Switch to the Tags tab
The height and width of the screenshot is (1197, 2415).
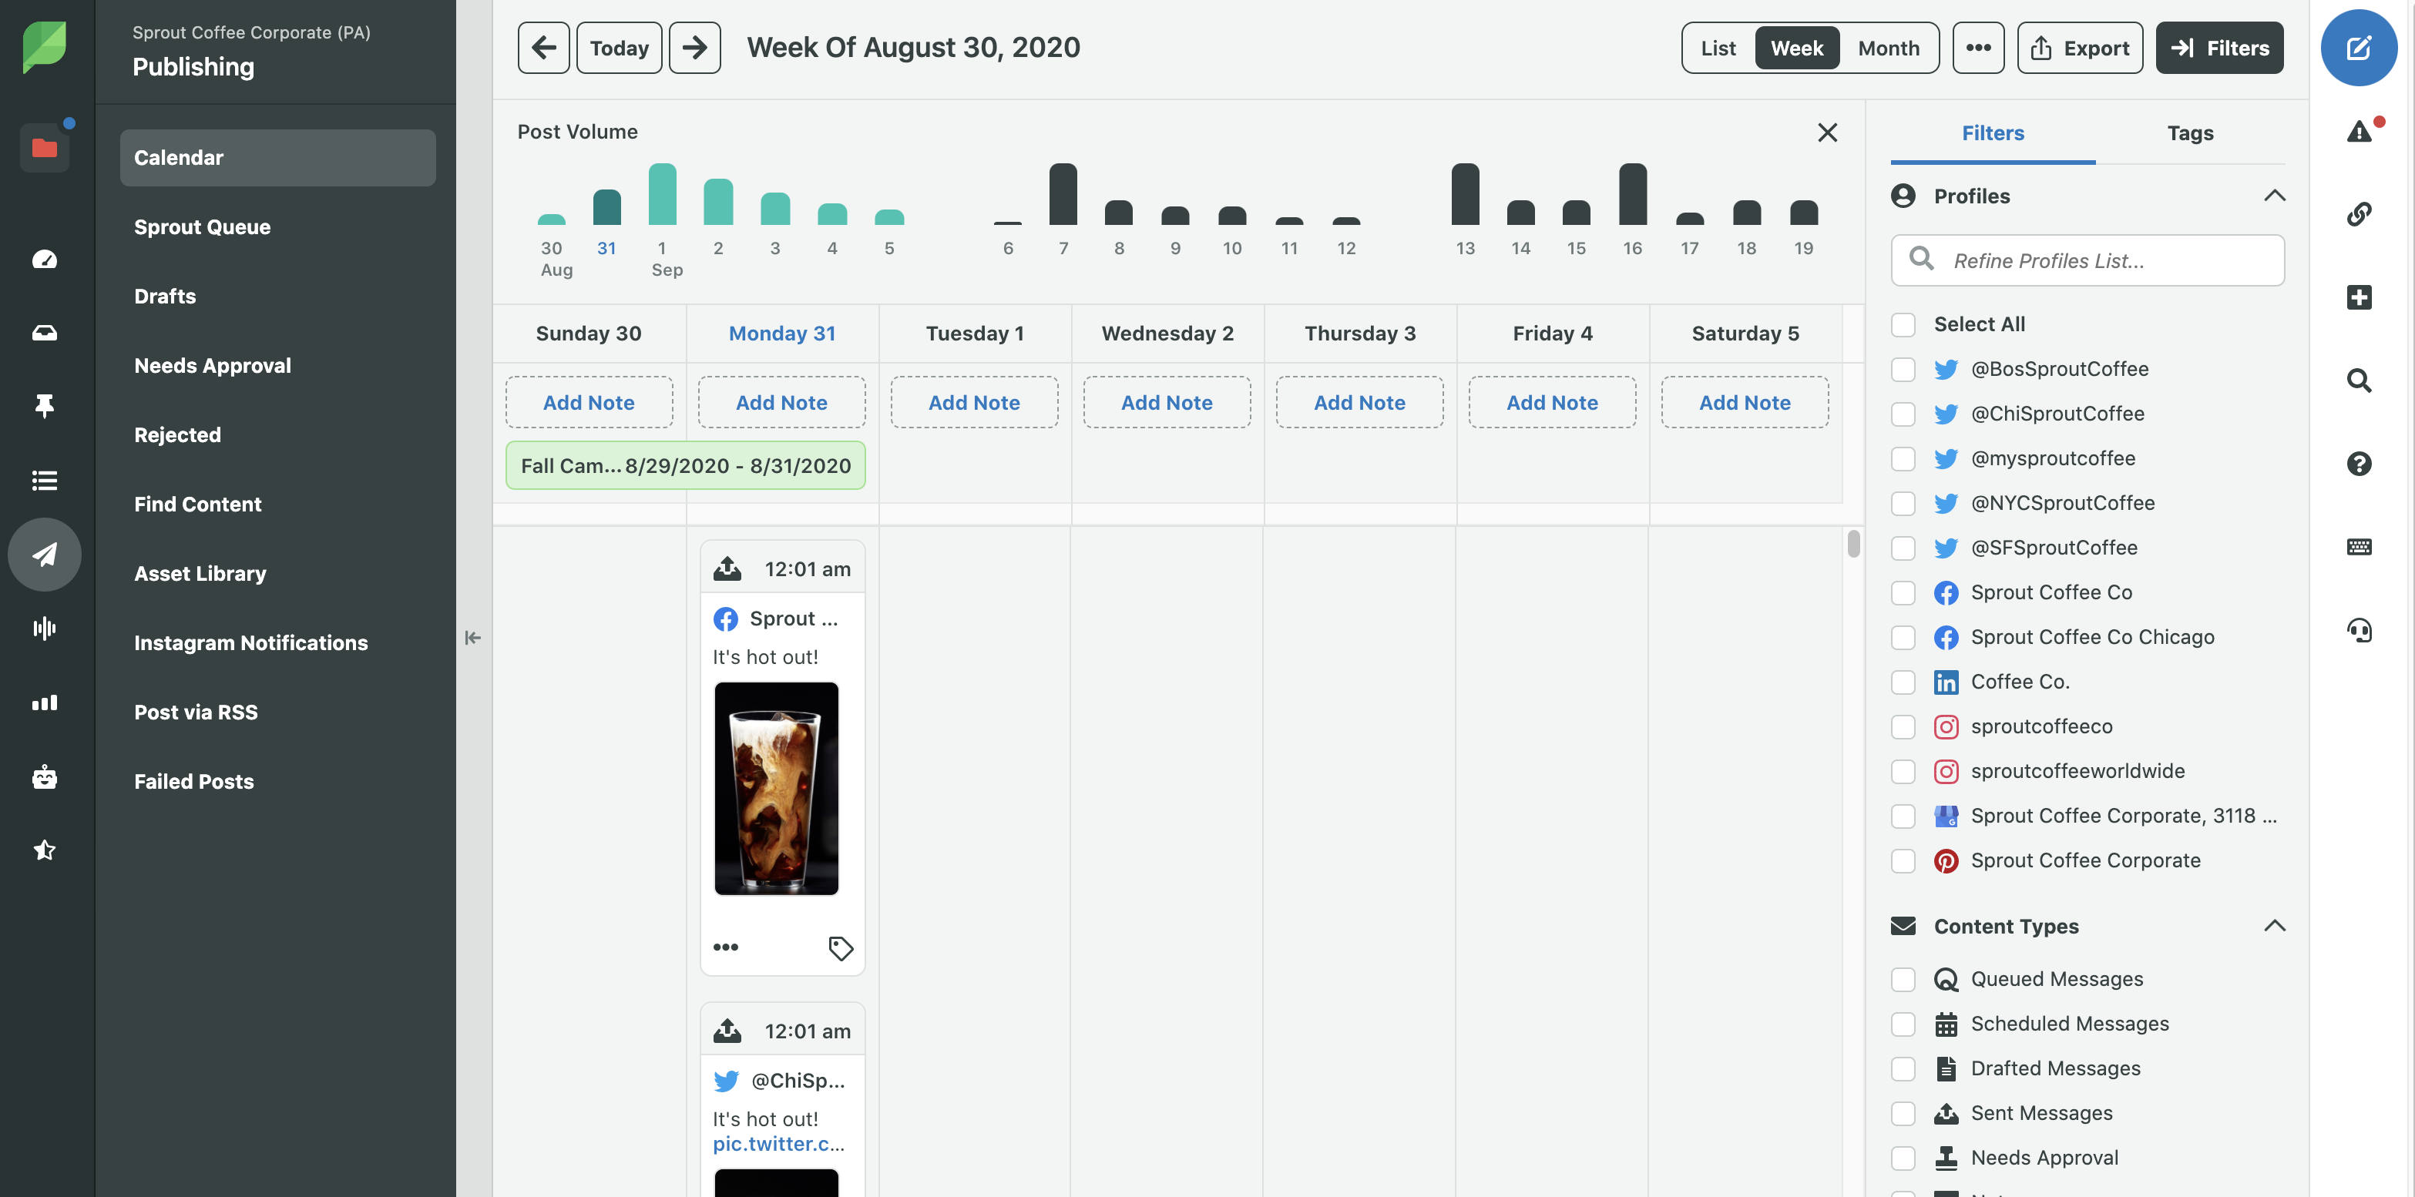click(x=2189, y=133)
